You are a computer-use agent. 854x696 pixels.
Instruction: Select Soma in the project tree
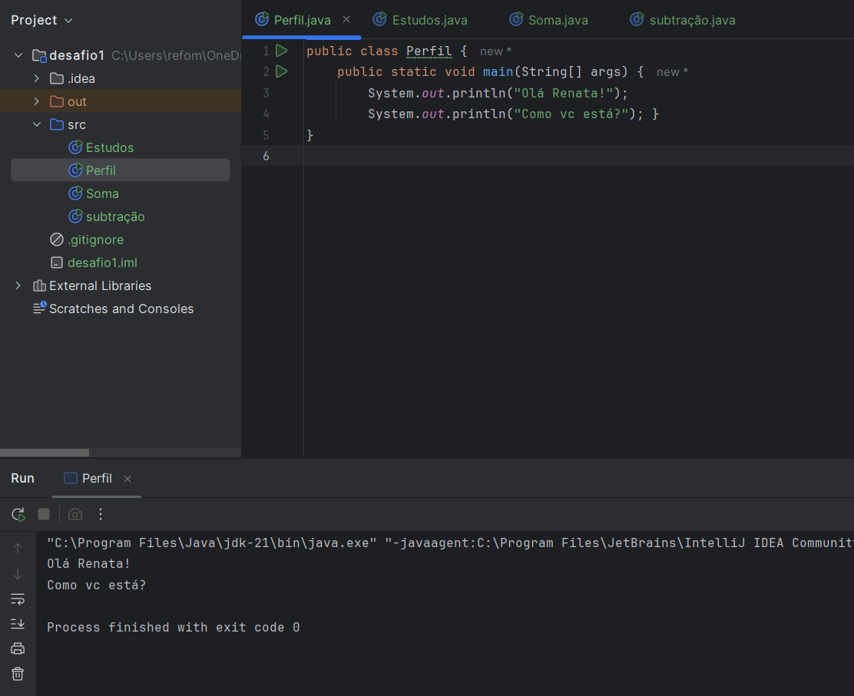(102, 193)
